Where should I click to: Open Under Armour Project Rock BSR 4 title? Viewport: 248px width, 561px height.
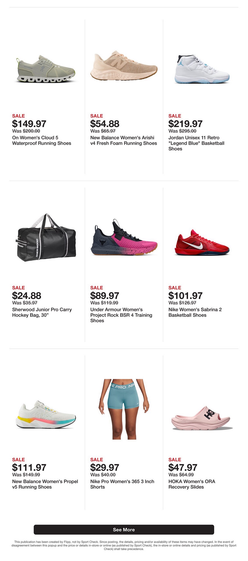pyautogui.click(x=121, y=315)
